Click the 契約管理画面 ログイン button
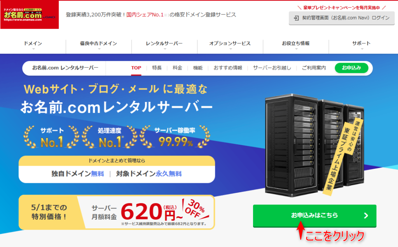This screenshot has height=247, width=398. tap(342, 18)
